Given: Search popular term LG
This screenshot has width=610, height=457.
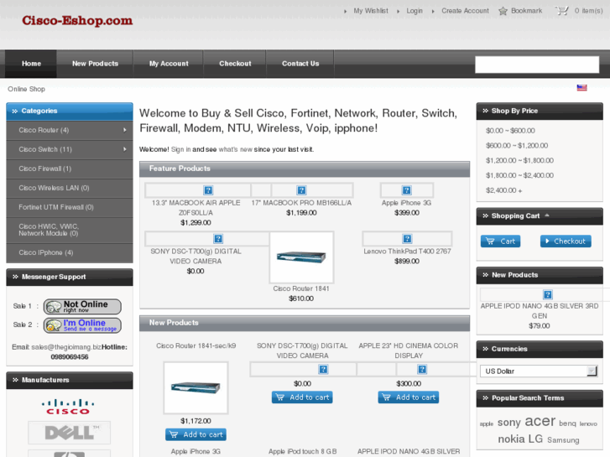Looking at the screenshot, I should pos(535,439).
